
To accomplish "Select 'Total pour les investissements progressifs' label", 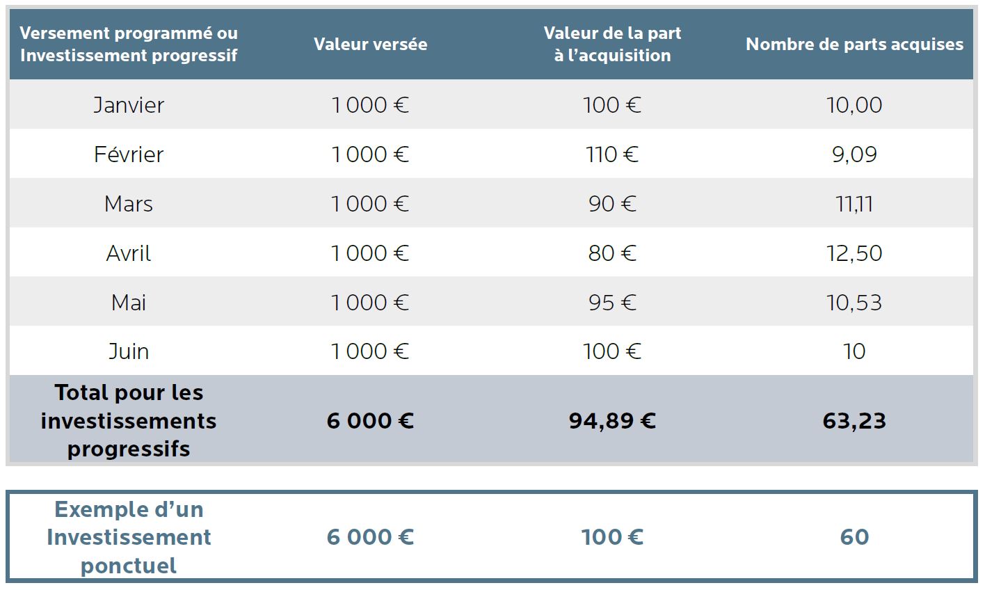I will click(129, 421).
